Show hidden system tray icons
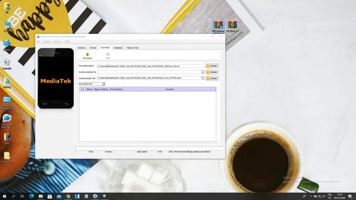Viewport: 356px width, 200px height. click(x=310, y=196)
